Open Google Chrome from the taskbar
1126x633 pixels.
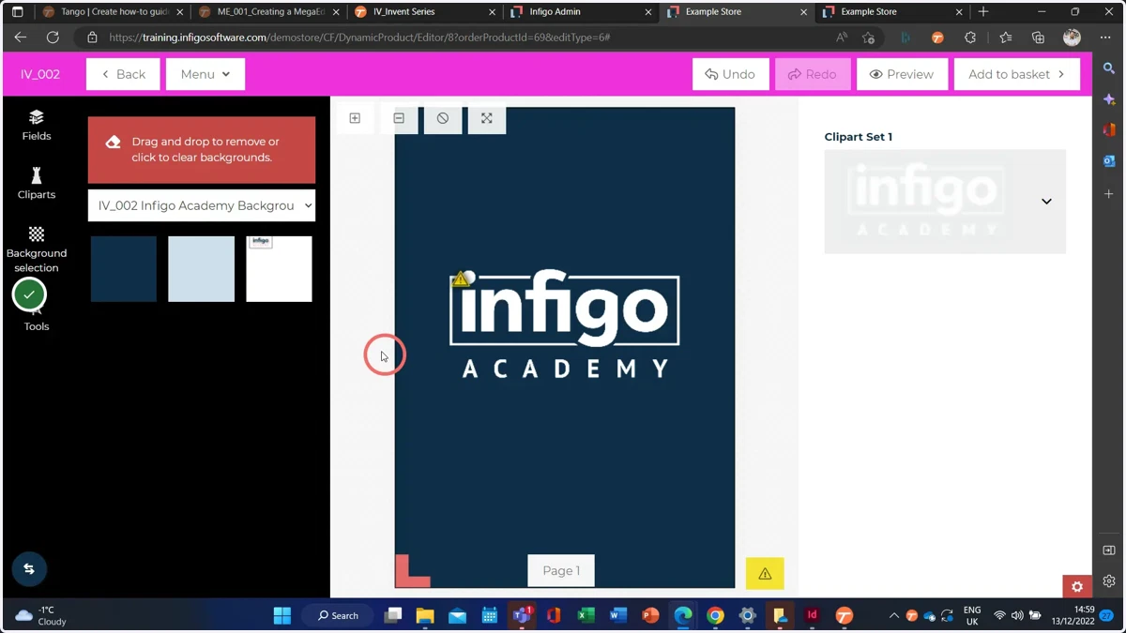(715, 615)
